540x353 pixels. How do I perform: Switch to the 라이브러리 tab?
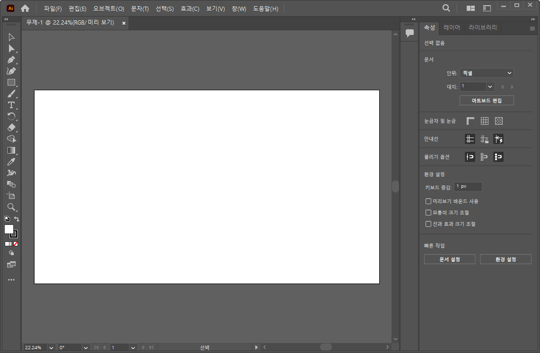tap(483, 27)
